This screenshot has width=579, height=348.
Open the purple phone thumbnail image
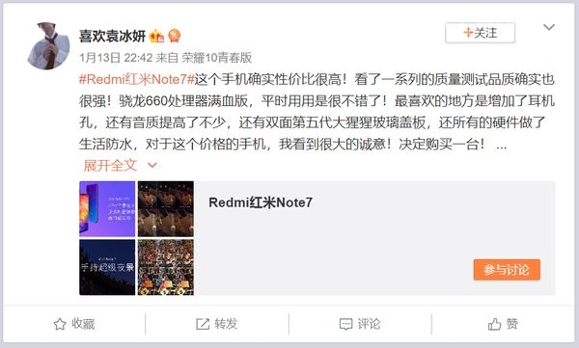pos(107,208)
